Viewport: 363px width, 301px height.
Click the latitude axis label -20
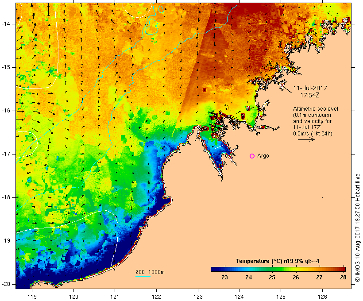coord(6,284)
